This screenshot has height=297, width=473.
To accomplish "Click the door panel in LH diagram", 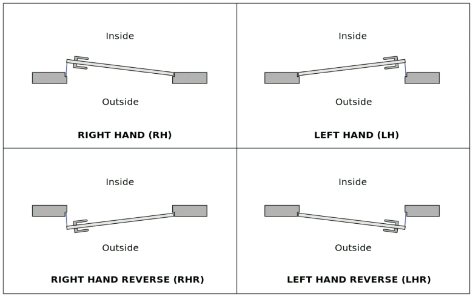I will click(x=352, y=67).
